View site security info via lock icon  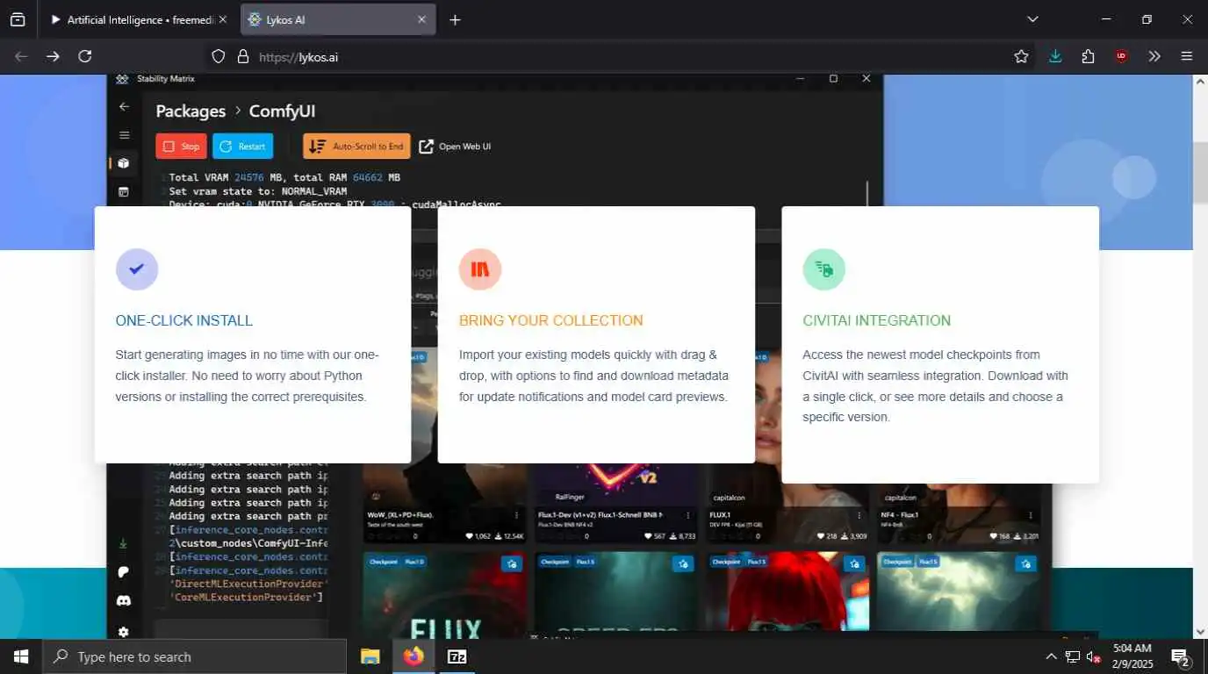point(243,56)
